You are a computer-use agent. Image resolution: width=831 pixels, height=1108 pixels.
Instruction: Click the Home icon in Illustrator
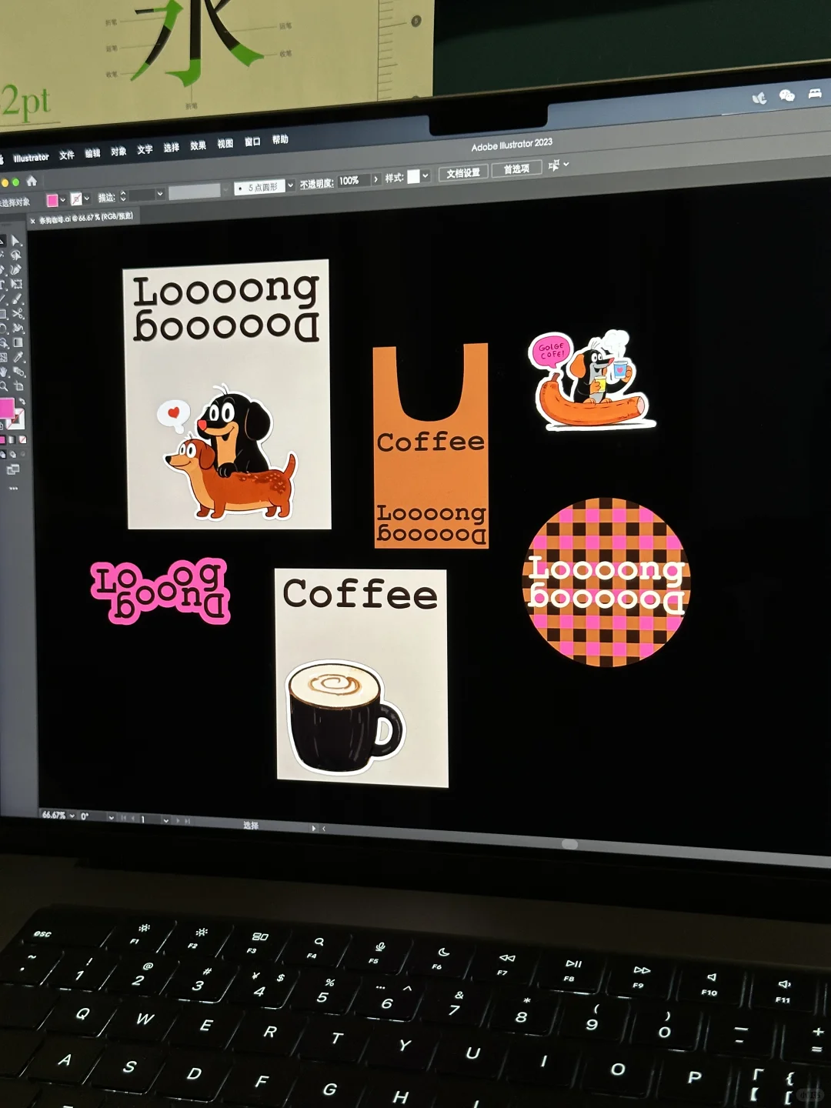pos(32,181)
